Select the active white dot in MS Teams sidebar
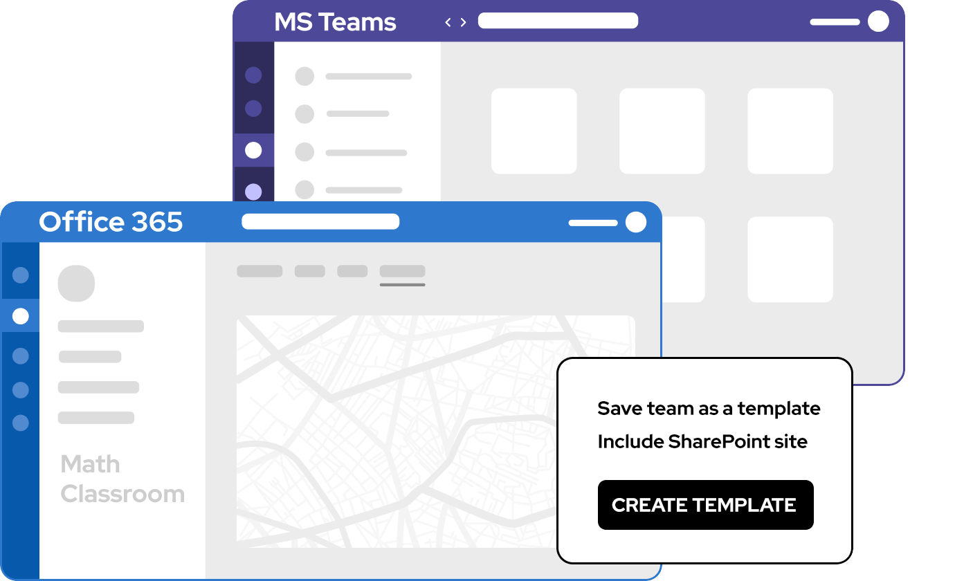This screenshot has width=955, height=581. (254, 150)
